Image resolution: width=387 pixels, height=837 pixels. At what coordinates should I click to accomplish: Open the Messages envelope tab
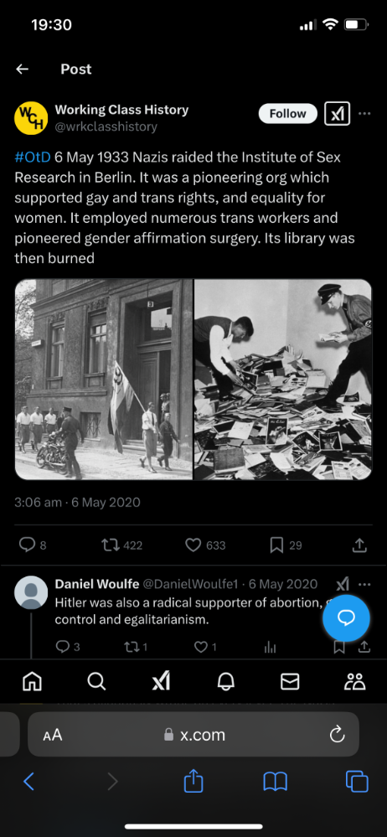(290, 681)
